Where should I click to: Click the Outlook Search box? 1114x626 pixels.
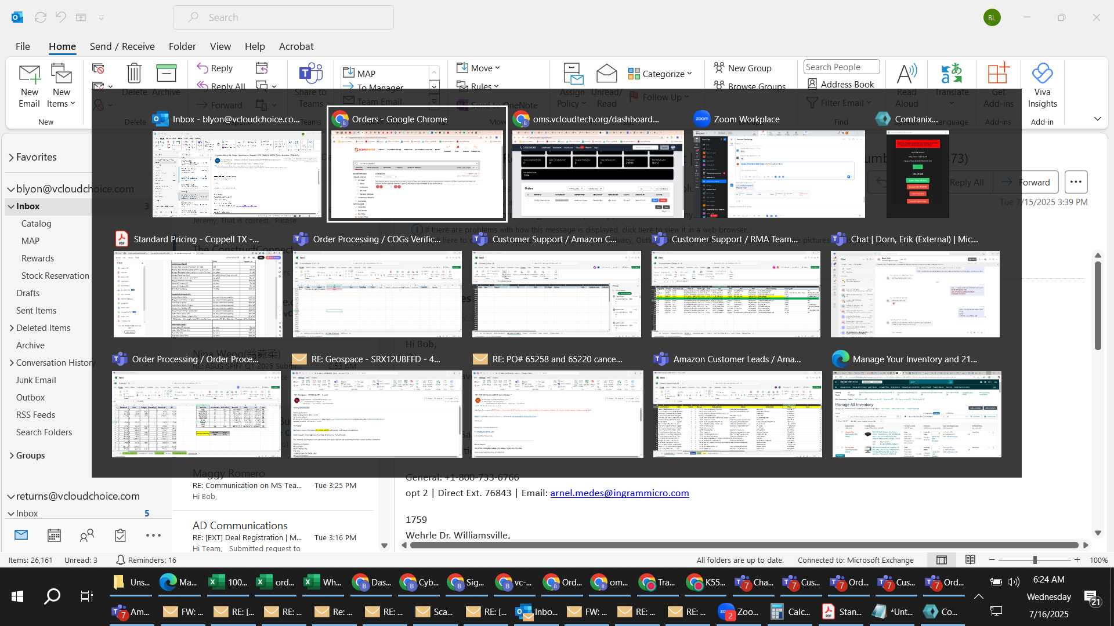(x=283, y=17)
